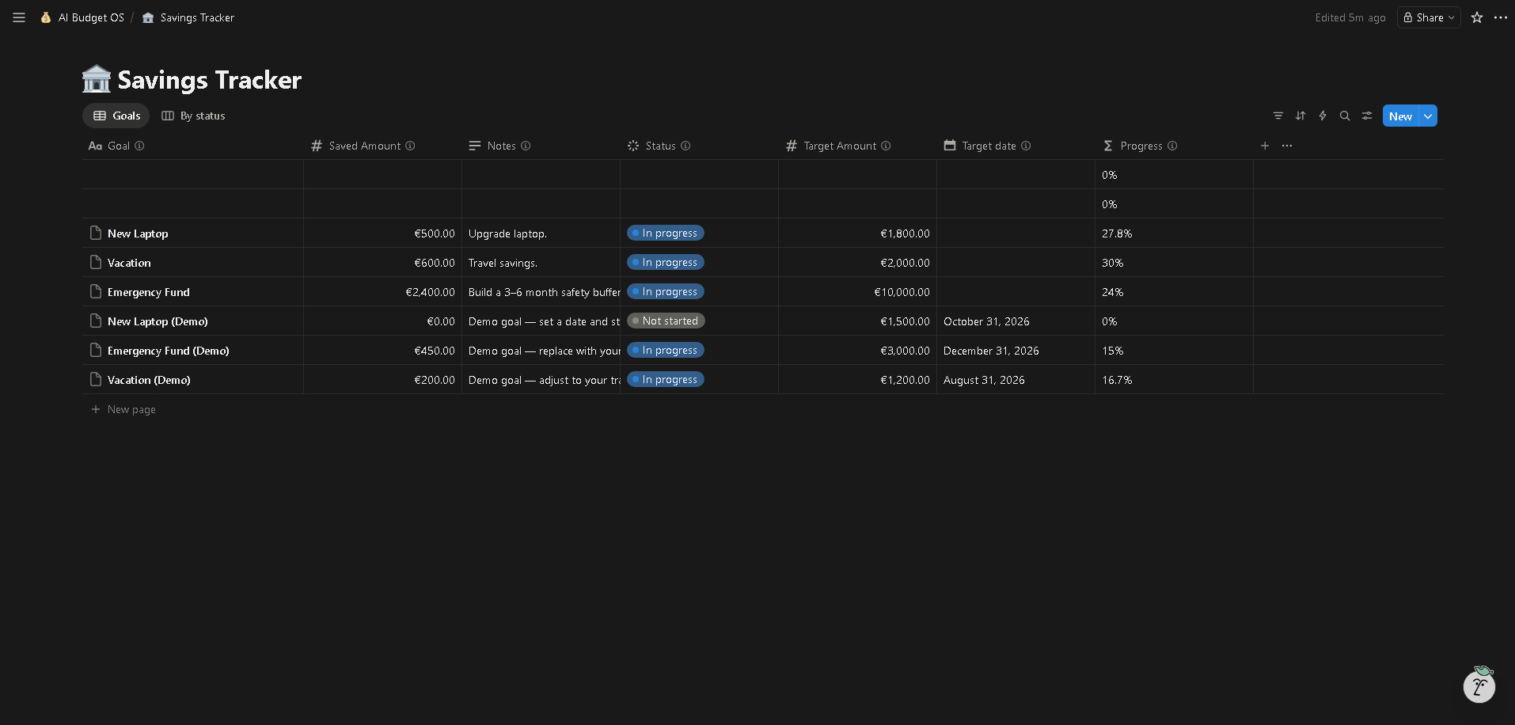Open the Share dropdown
Image resolution: width=1515 pixels, height=725 pixels.
[1428, 17]
